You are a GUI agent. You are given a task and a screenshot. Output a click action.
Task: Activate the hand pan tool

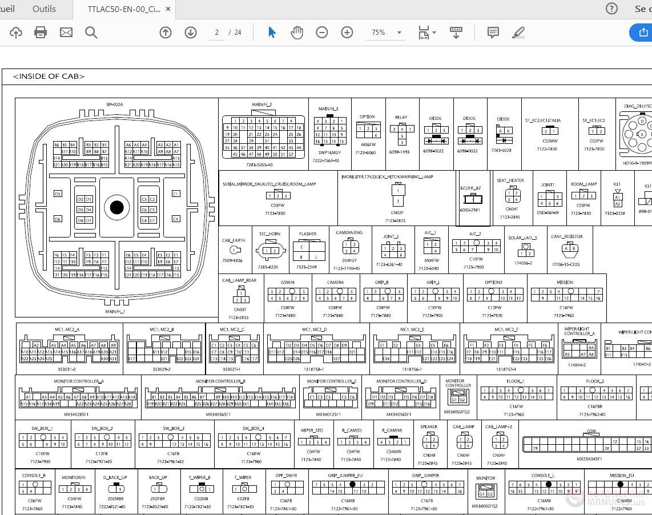[297, 33]
